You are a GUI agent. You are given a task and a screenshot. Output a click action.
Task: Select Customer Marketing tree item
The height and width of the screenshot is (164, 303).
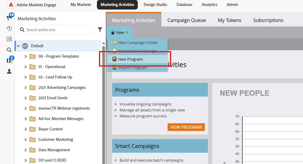pos(56,140)
